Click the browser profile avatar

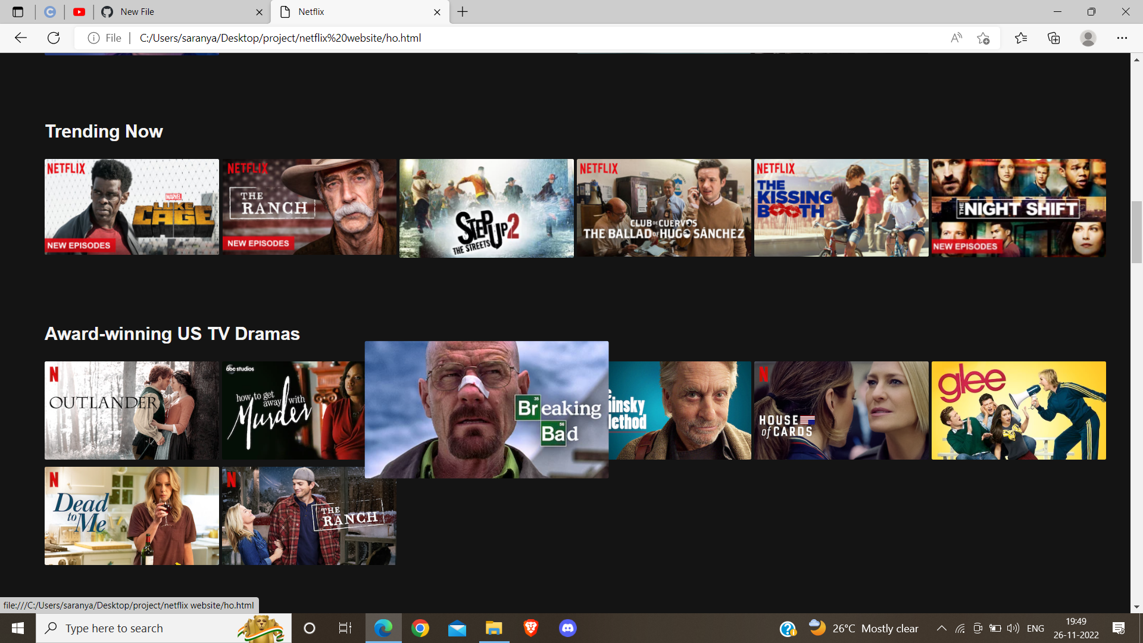pyautogui.click(x=1088, y=38)
